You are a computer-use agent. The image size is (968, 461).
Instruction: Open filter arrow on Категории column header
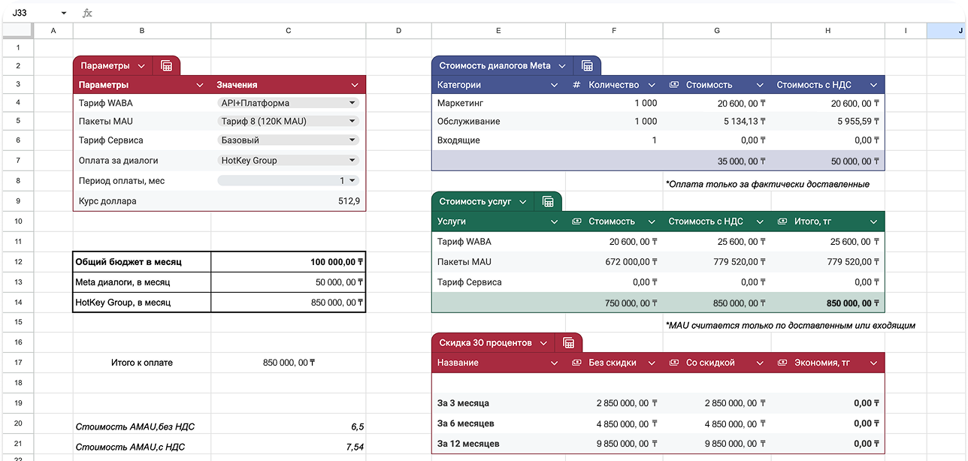(555, 85)
